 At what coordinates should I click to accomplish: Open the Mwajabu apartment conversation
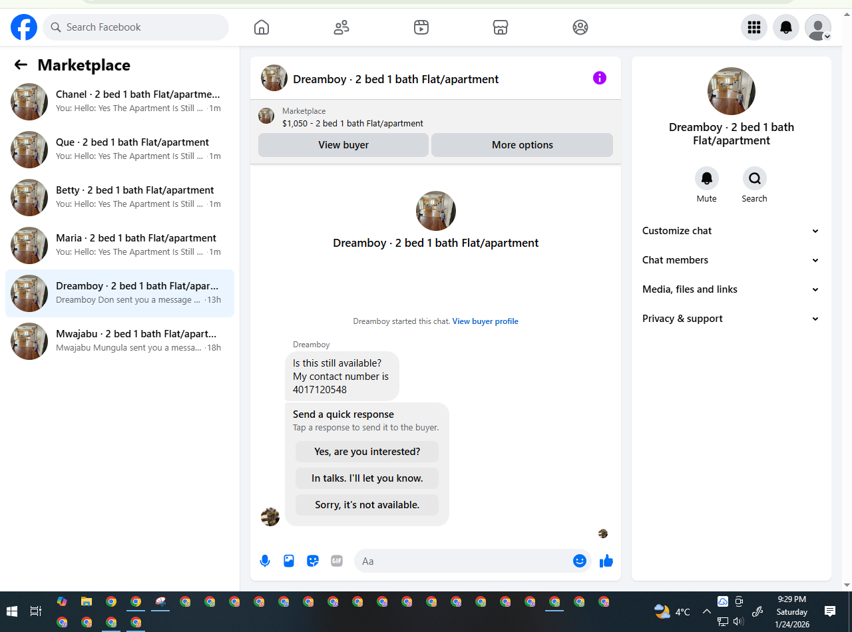tap(120, 341)
